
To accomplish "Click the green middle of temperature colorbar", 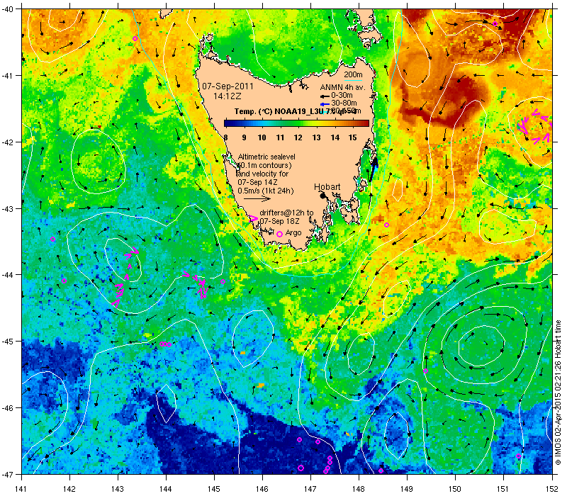I will (296, 123).
